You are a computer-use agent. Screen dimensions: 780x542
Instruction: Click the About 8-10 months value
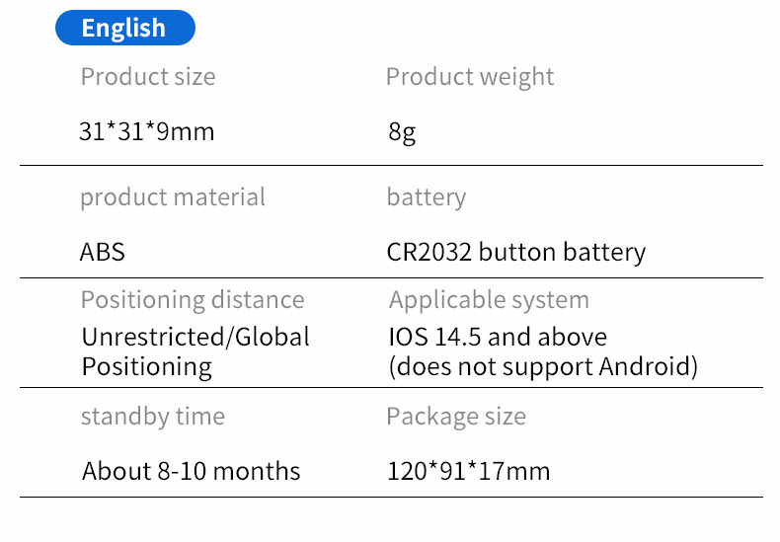(x=192, y=471)
